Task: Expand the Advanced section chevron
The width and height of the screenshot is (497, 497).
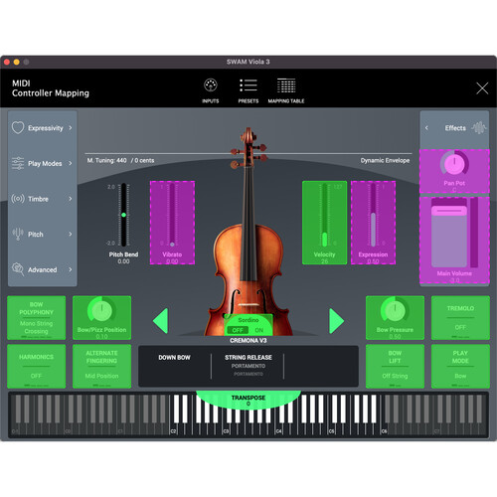Action: [71, 269]
